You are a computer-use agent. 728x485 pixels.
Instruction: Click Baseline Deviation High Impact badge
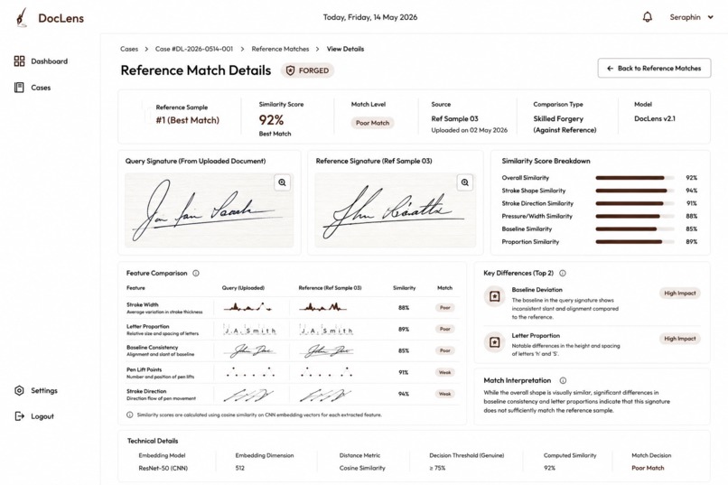click(680, 294)
